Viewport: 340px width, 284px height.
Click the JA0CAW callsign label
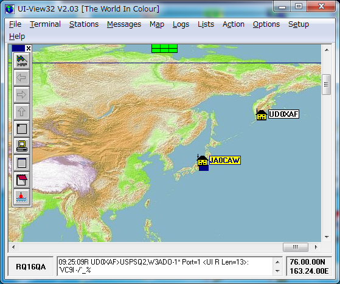click(225, 161)
